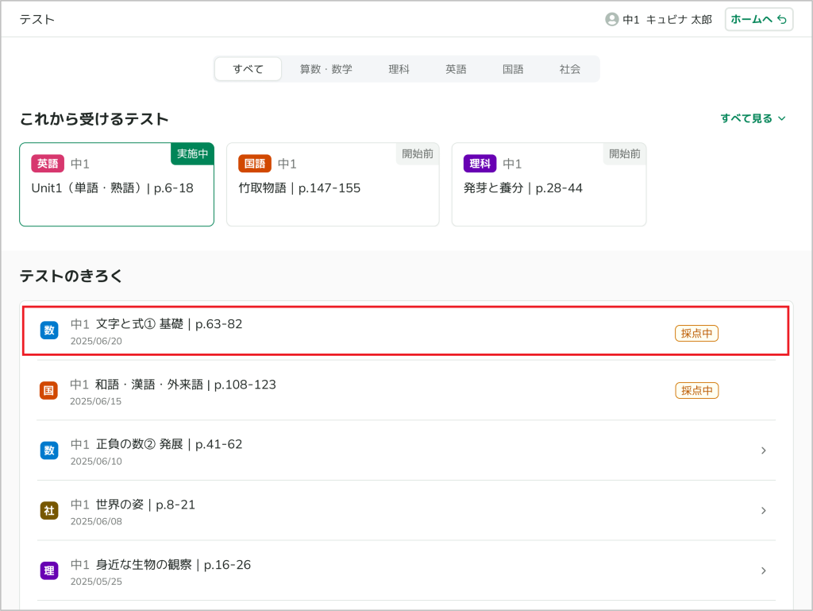Open the 英語 Unit1 test card
Image resolution: width=813 pixels, height=611 pixels.
pyautogui.click(x=117, y=184)
